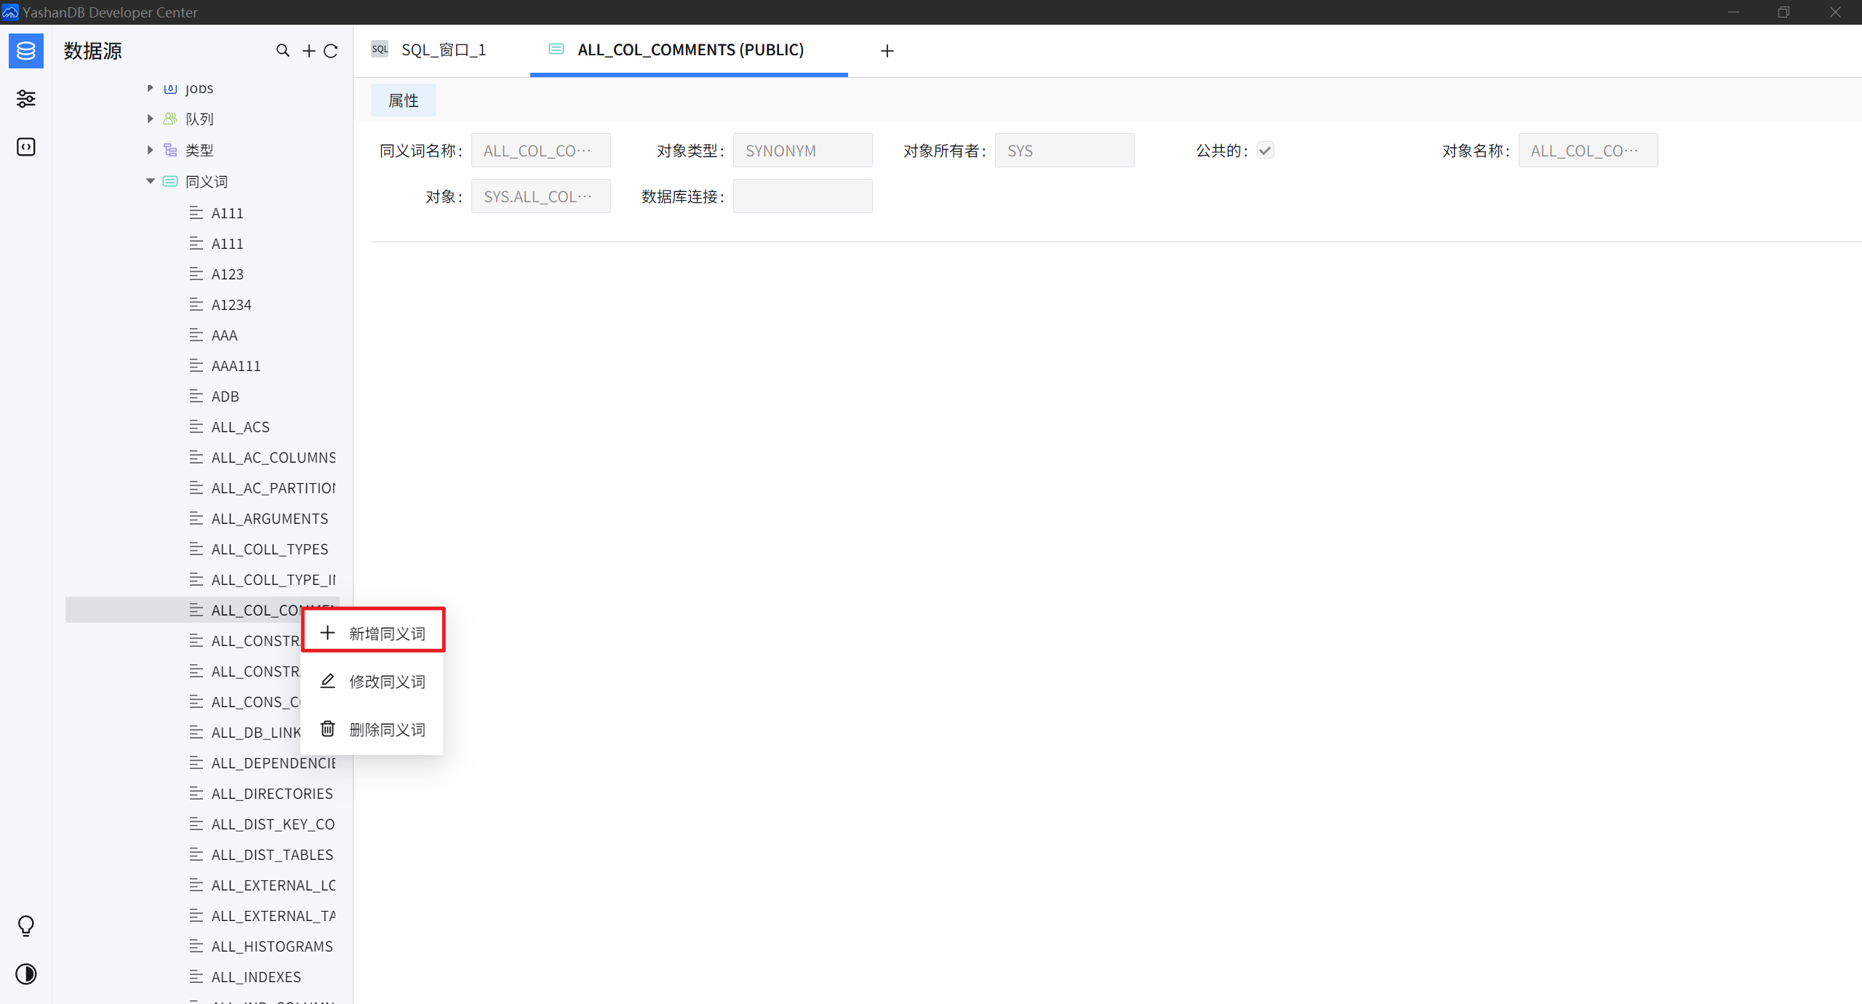
Task: Click the 对象类型 SYNONYM field
Action: coord(803,151)
